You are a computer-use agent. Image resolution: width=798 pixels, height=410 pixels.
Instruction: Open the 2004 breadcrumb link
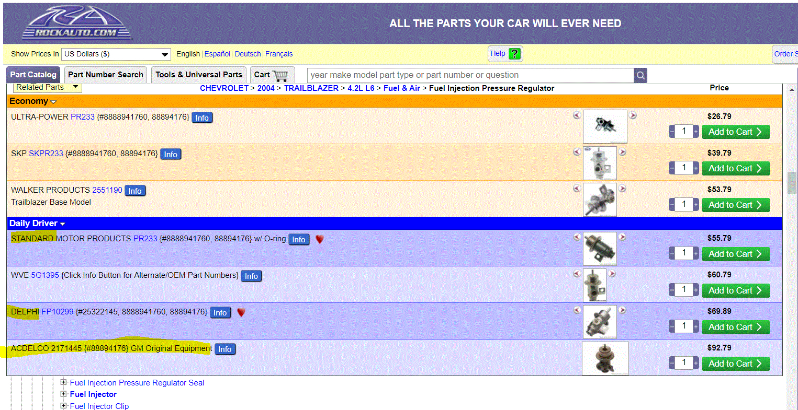point(266,88)
